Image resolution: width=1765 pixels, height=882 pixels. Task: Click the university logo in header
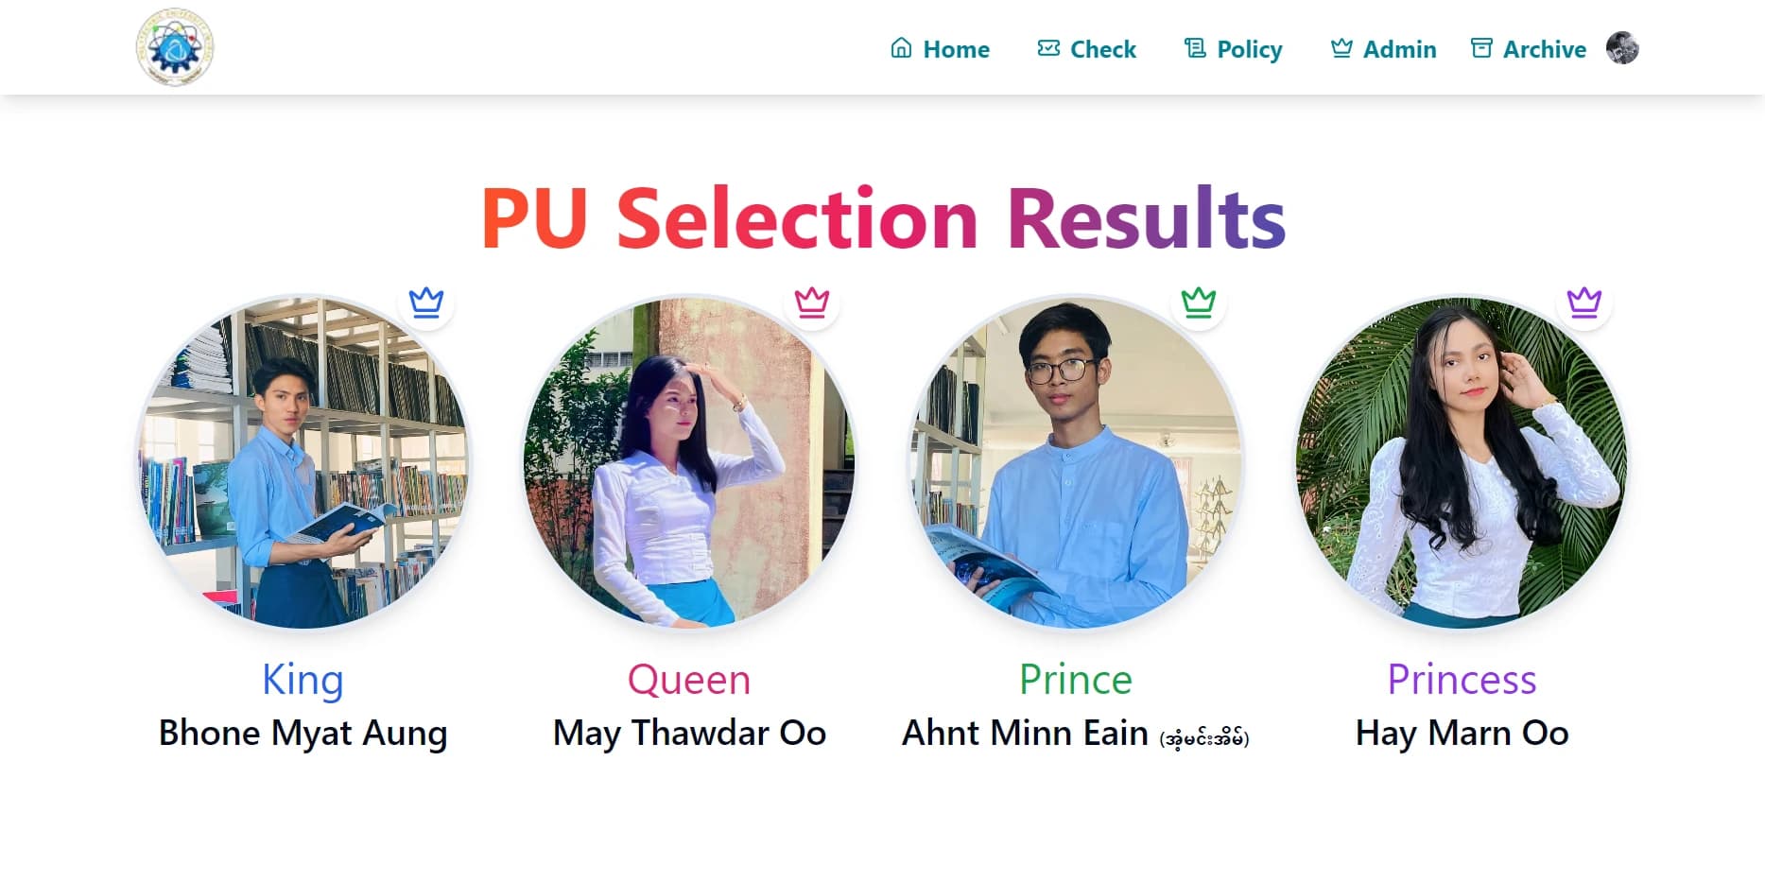[175, 48]
